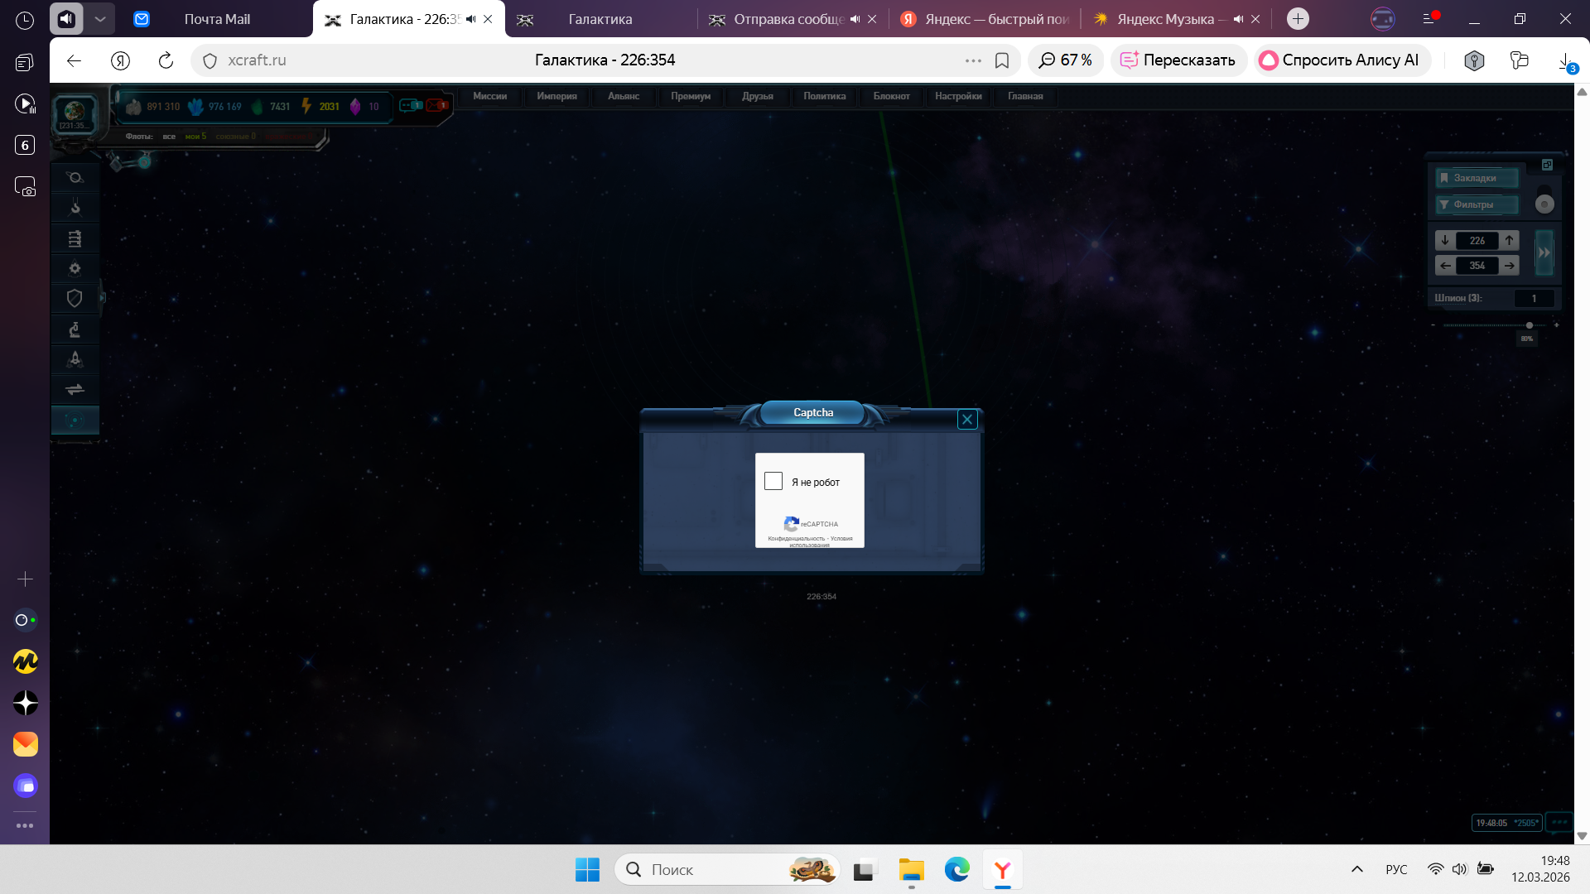Open the fleet rocket sidebar icon
This screenshot has height=894, width=1590.
[x=75, y=359]
